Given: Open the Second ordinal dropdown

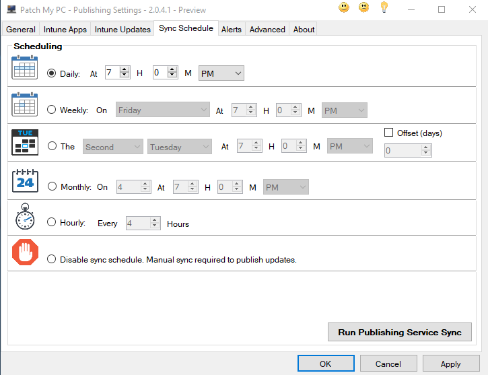Looking at the screenshot, I should (x=113, y=146).
